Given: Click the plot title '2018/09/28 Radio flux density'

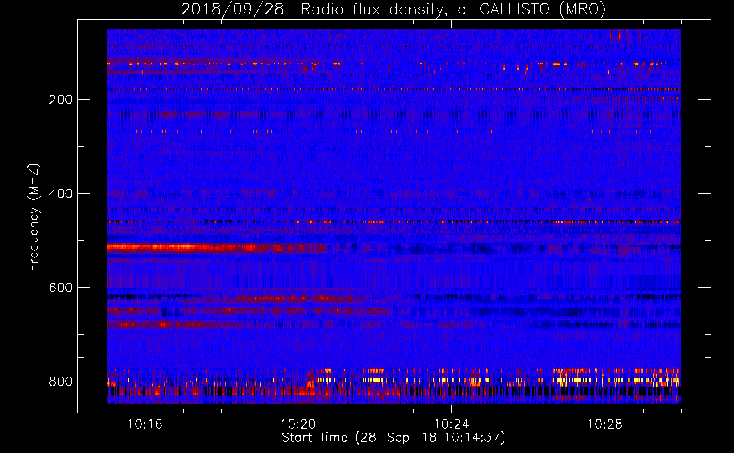Looking at the screenshot, I should pyautogui.click(x=393, y=9).
